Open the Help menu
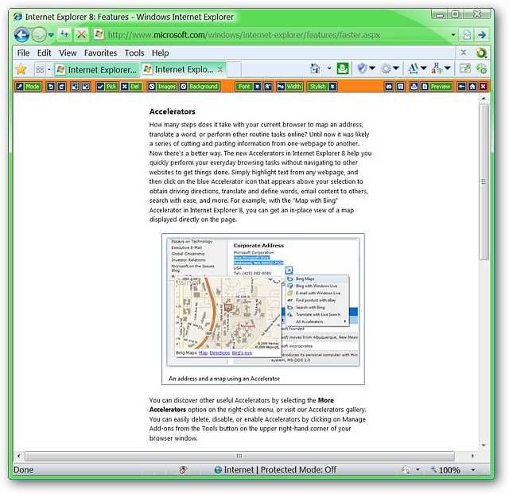The width and height of the screenshot is (509, 494). point(160,53)
